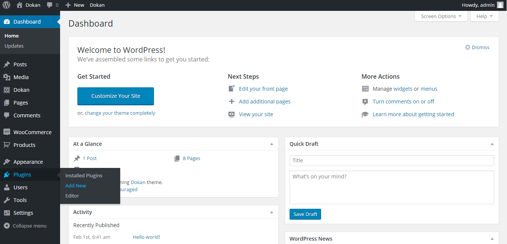Viewport: 507px width, 244px height.
Task: Click the Dismiss link in welcome panel
Action: tap(481, 47)
